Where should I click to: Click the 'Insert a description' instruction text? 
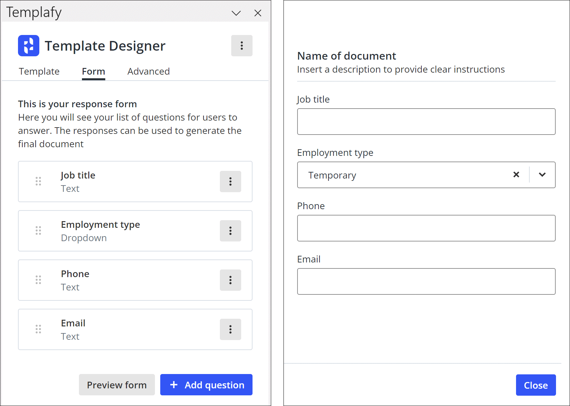pyautogui.click(x=401, y=69)
